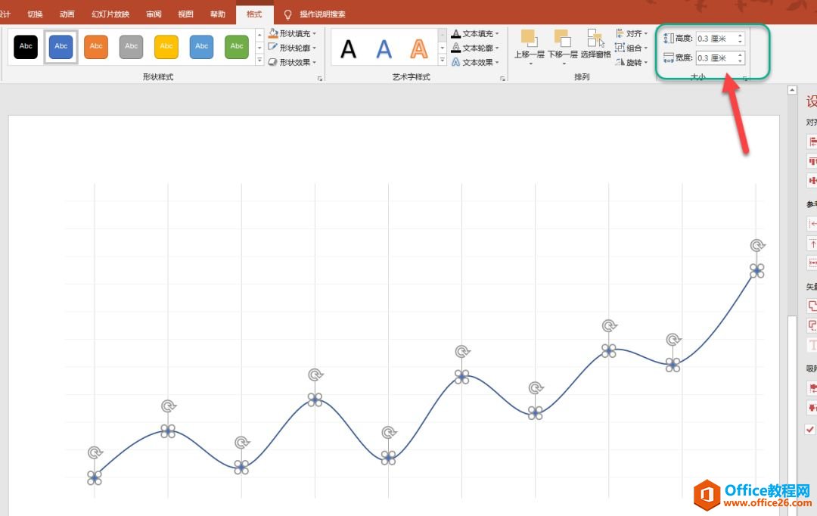Apply the orange outlined WordArt style
817x516 pixels.
(x=418, y=48)
